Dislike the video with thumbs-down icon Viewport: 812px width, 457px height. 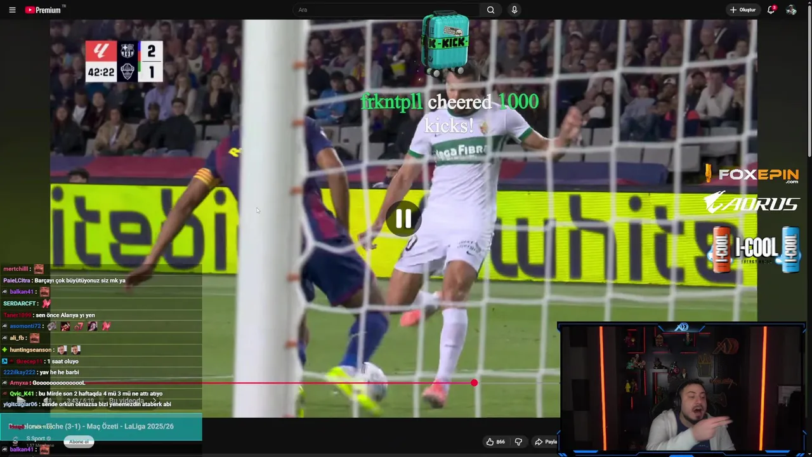518,442
